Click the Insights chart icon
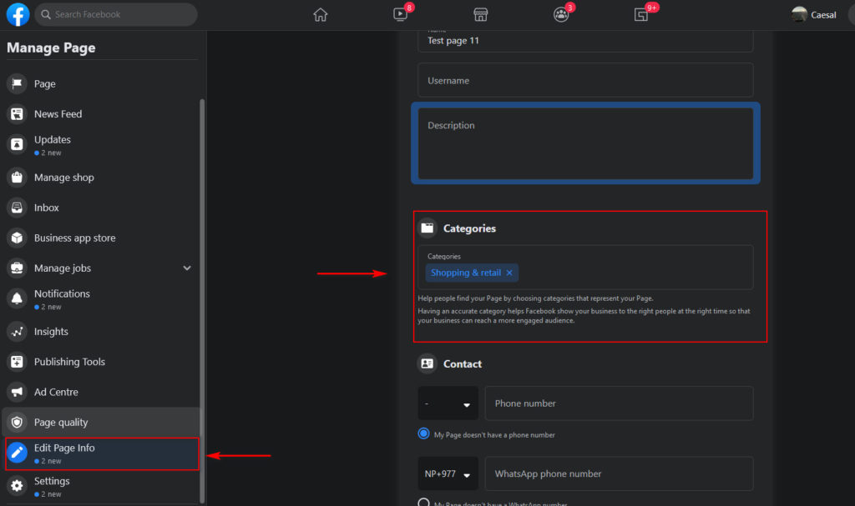 (x=17, y=331)
